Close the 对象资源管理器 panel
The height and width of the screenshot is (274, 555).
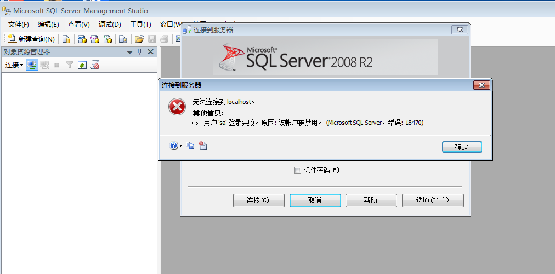150,52
